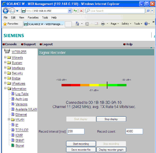Open the View menu
Image resolution: width=156 pixels, height=153 pixels.
point(22,18)
